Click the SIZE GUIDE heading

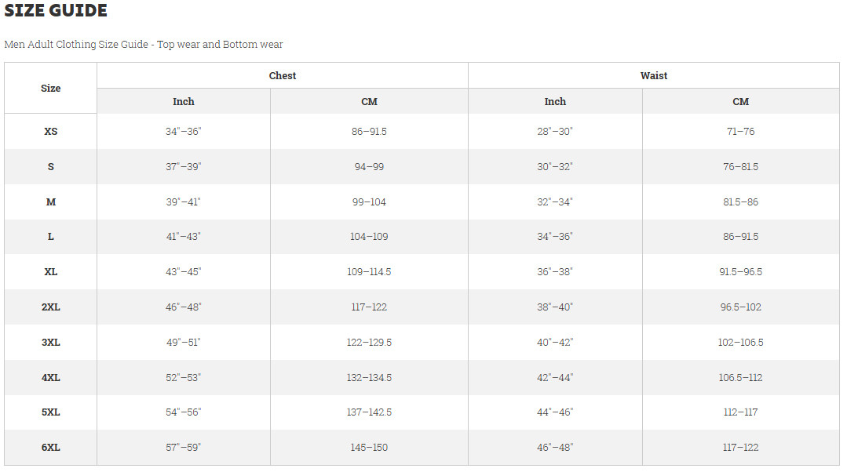click(56, 10)
